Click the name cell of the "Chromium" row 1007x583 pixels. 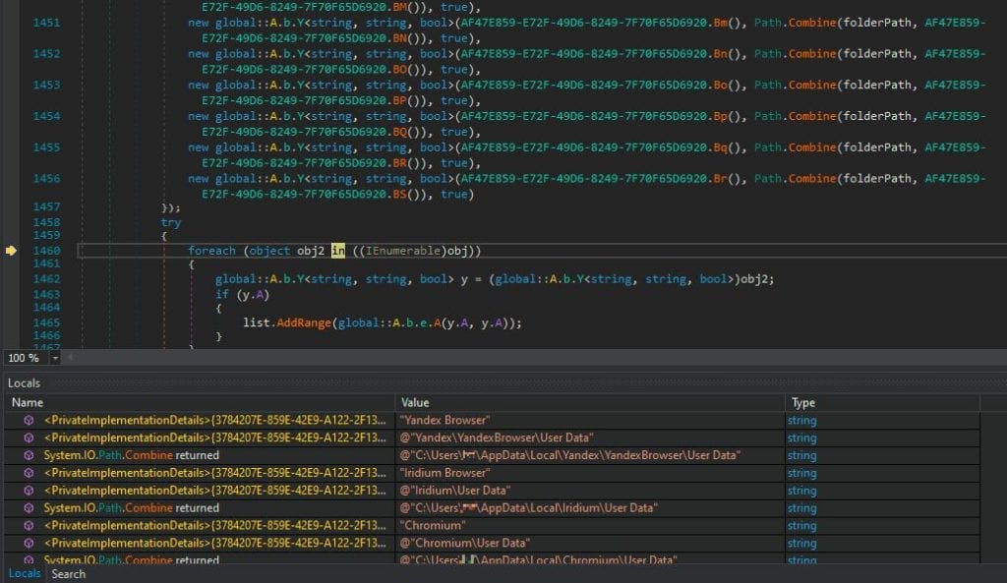215,525
